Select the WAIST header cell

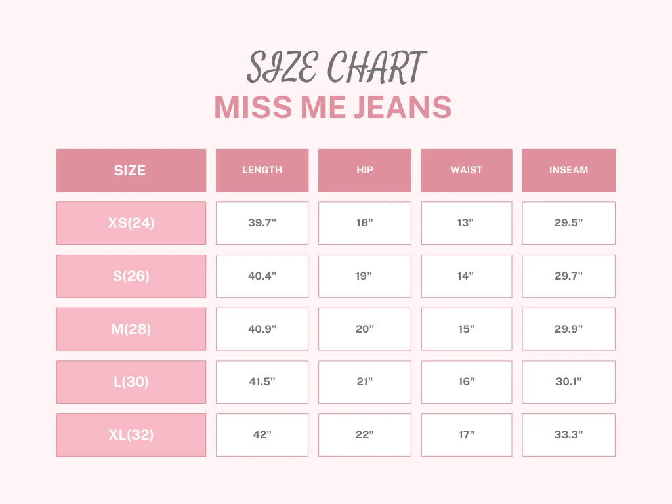pyautogui.click(x=466, y=171)
